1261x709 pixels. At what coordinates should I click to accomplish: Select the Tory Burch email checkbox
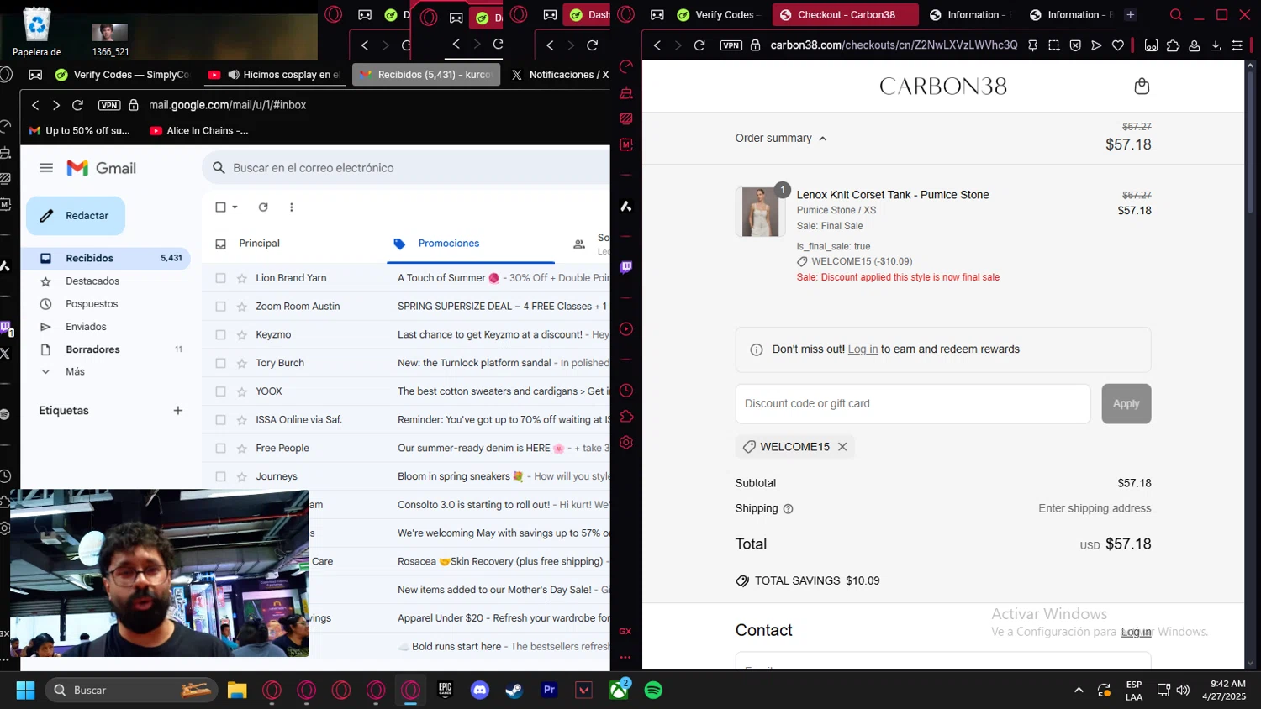pyautogui.click(x=220, y=363)
